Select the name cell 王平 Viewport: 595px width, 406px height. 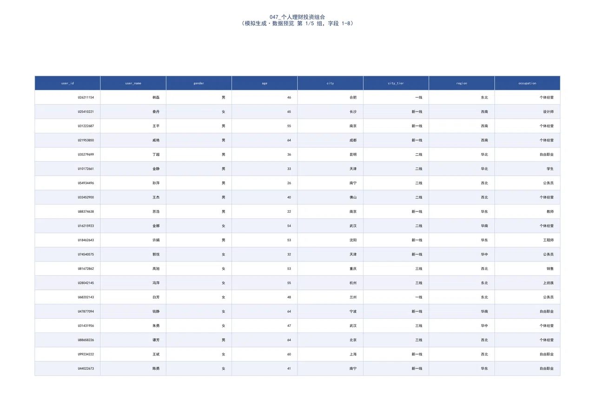pos(133,126)
